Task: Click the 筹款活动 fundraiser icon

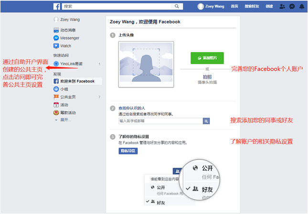Action: pyautogui.click(x=56, y=113)
